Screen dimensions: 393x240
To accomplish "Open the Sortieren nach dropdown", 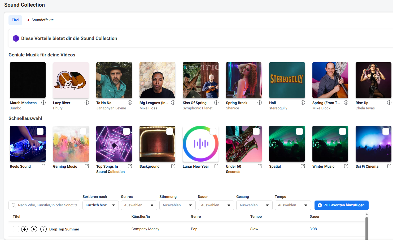I will (101, 205).
